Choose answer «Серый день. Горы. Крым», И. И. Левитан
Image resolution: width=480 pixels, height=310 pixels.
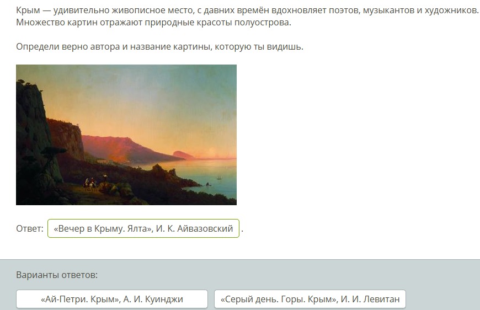310,299
